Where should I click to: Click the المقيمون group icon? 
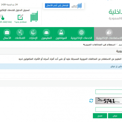(46, 33)
